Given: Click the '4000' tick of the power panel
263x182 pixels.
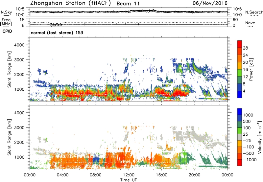Looking at the screenshot, I should coord(19,45).
